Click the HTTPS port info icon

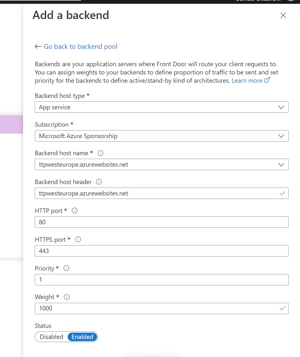pos(78,239)
